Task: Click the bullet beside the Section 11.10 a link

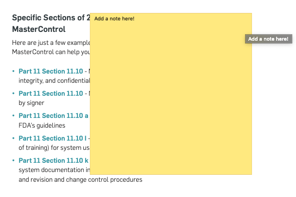Action: pos(13,116)
